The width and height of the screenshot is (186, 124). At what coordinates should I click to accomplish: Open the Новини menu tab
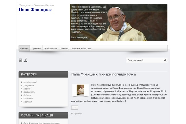pyautogui.click(x=64, y=48)
